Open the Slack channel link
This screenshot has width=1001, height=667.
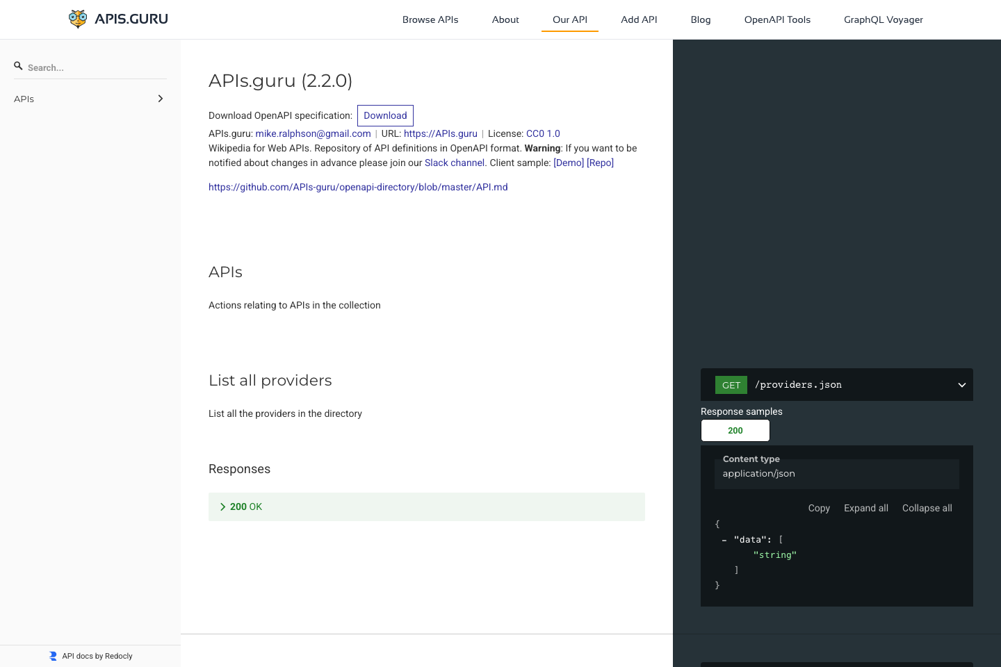click(x=455, y=162)
